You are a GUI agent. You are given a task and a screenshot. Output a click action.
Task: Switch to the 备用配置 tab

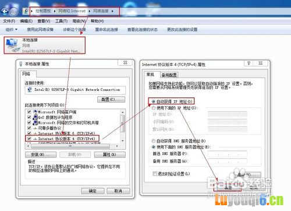point(169,75)
